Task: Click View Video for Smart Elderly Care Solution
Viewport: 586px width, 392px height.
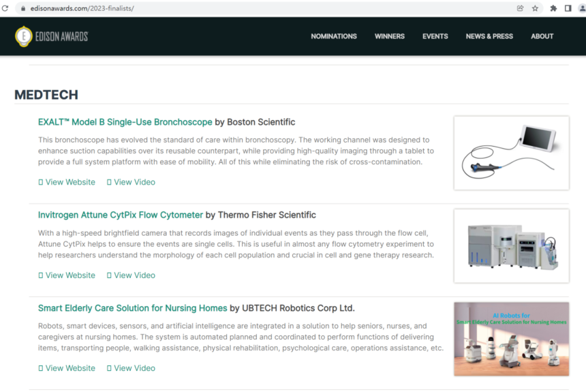Action: coord(132,368)
